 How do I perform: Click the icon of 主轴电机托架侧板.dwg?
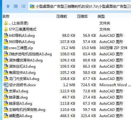[6, 109]
